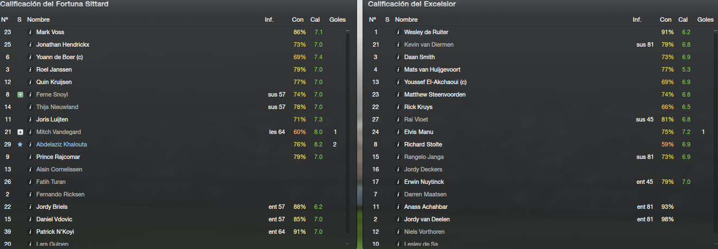Click the info icon beside Prince Rajcomar
Viewport: 718px width, 249px height.
(30, 157)
